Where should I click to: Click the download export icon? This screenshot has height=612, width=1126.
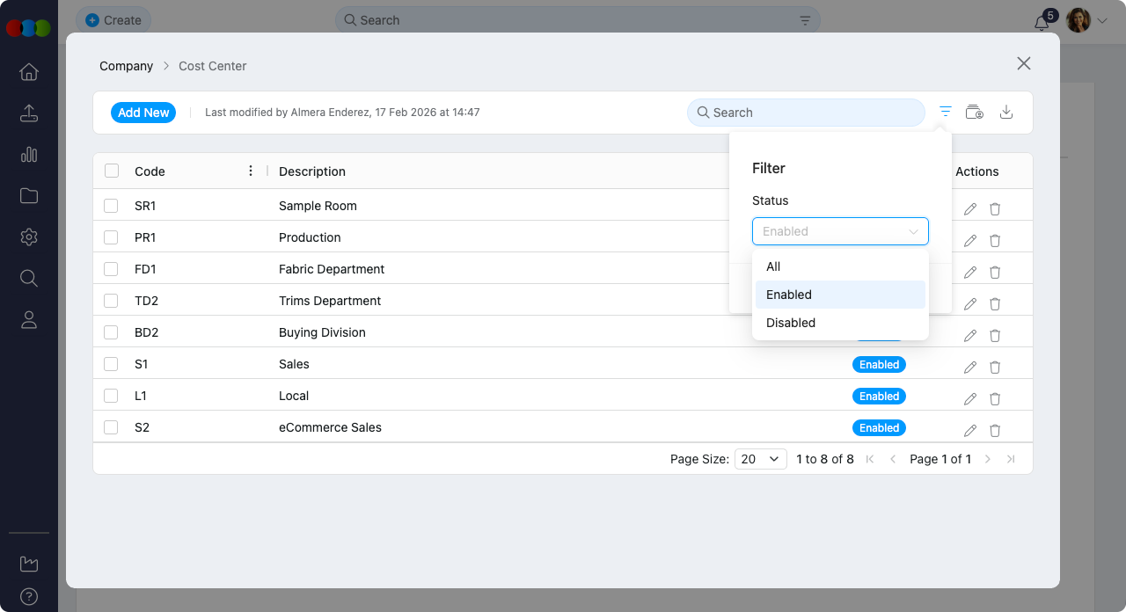tap(1007, 112)
